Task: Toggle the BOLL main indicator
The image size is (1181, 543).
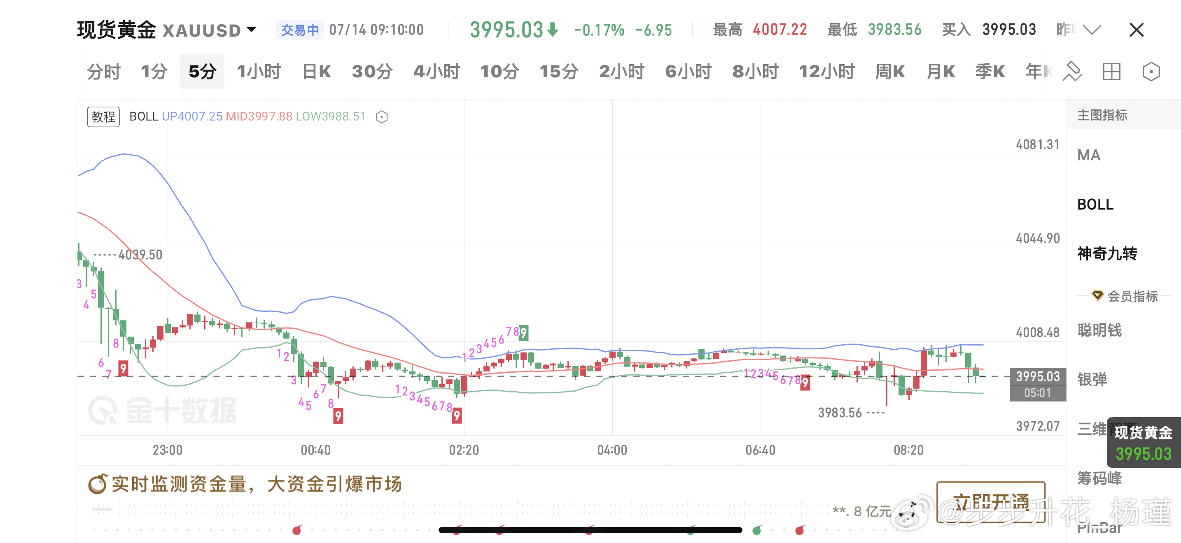Action: pos(1095,204)
